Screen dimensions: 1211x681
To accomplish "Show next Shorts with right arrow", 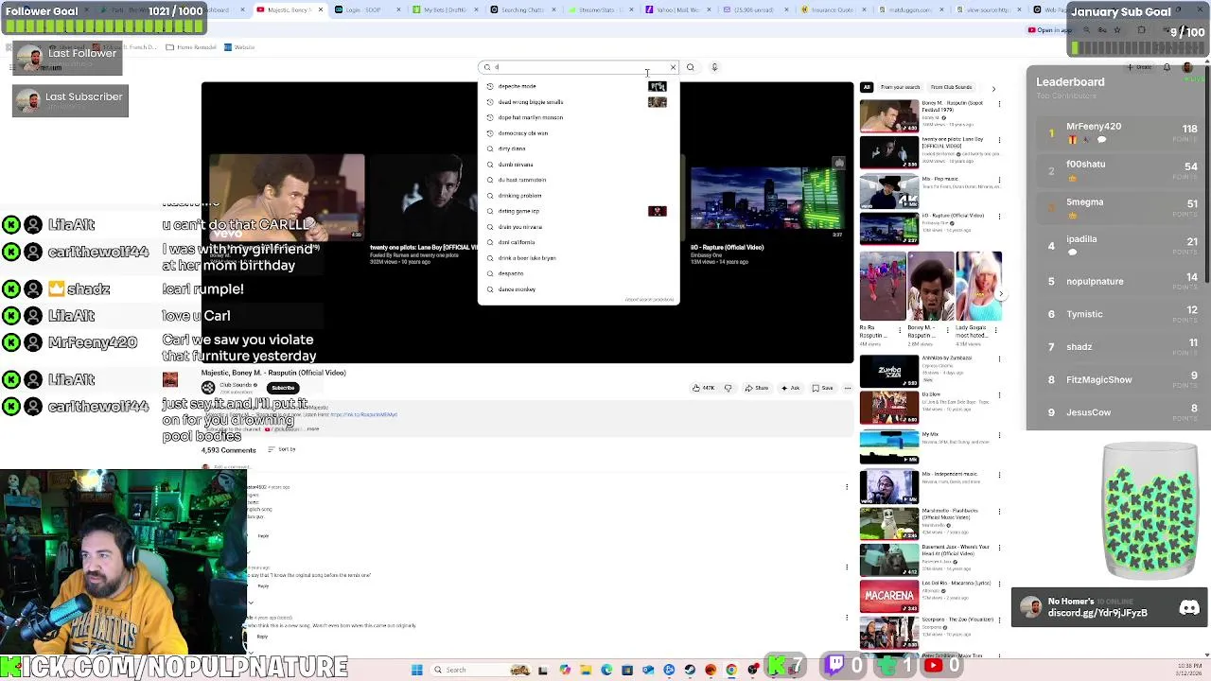I will pyautogui.click(x=1000, y=294).
